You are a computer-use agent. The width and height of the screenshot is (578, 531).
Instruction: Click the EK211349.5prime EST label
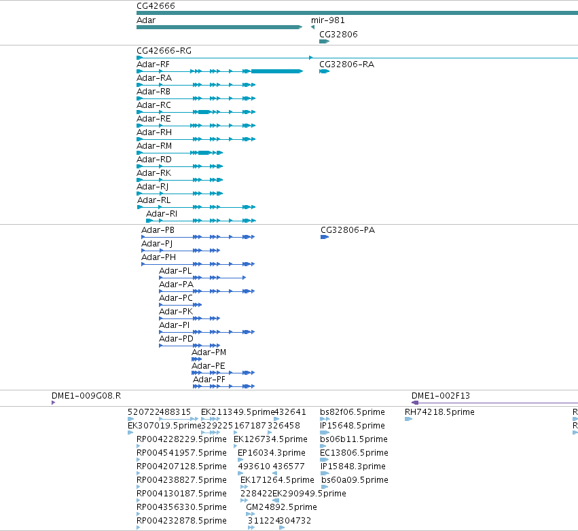(x=238, y=412)
